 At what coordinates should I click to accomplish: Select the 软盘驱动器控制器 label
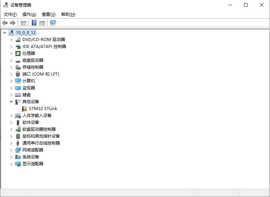pyautogui.click(x=39, y=129)
